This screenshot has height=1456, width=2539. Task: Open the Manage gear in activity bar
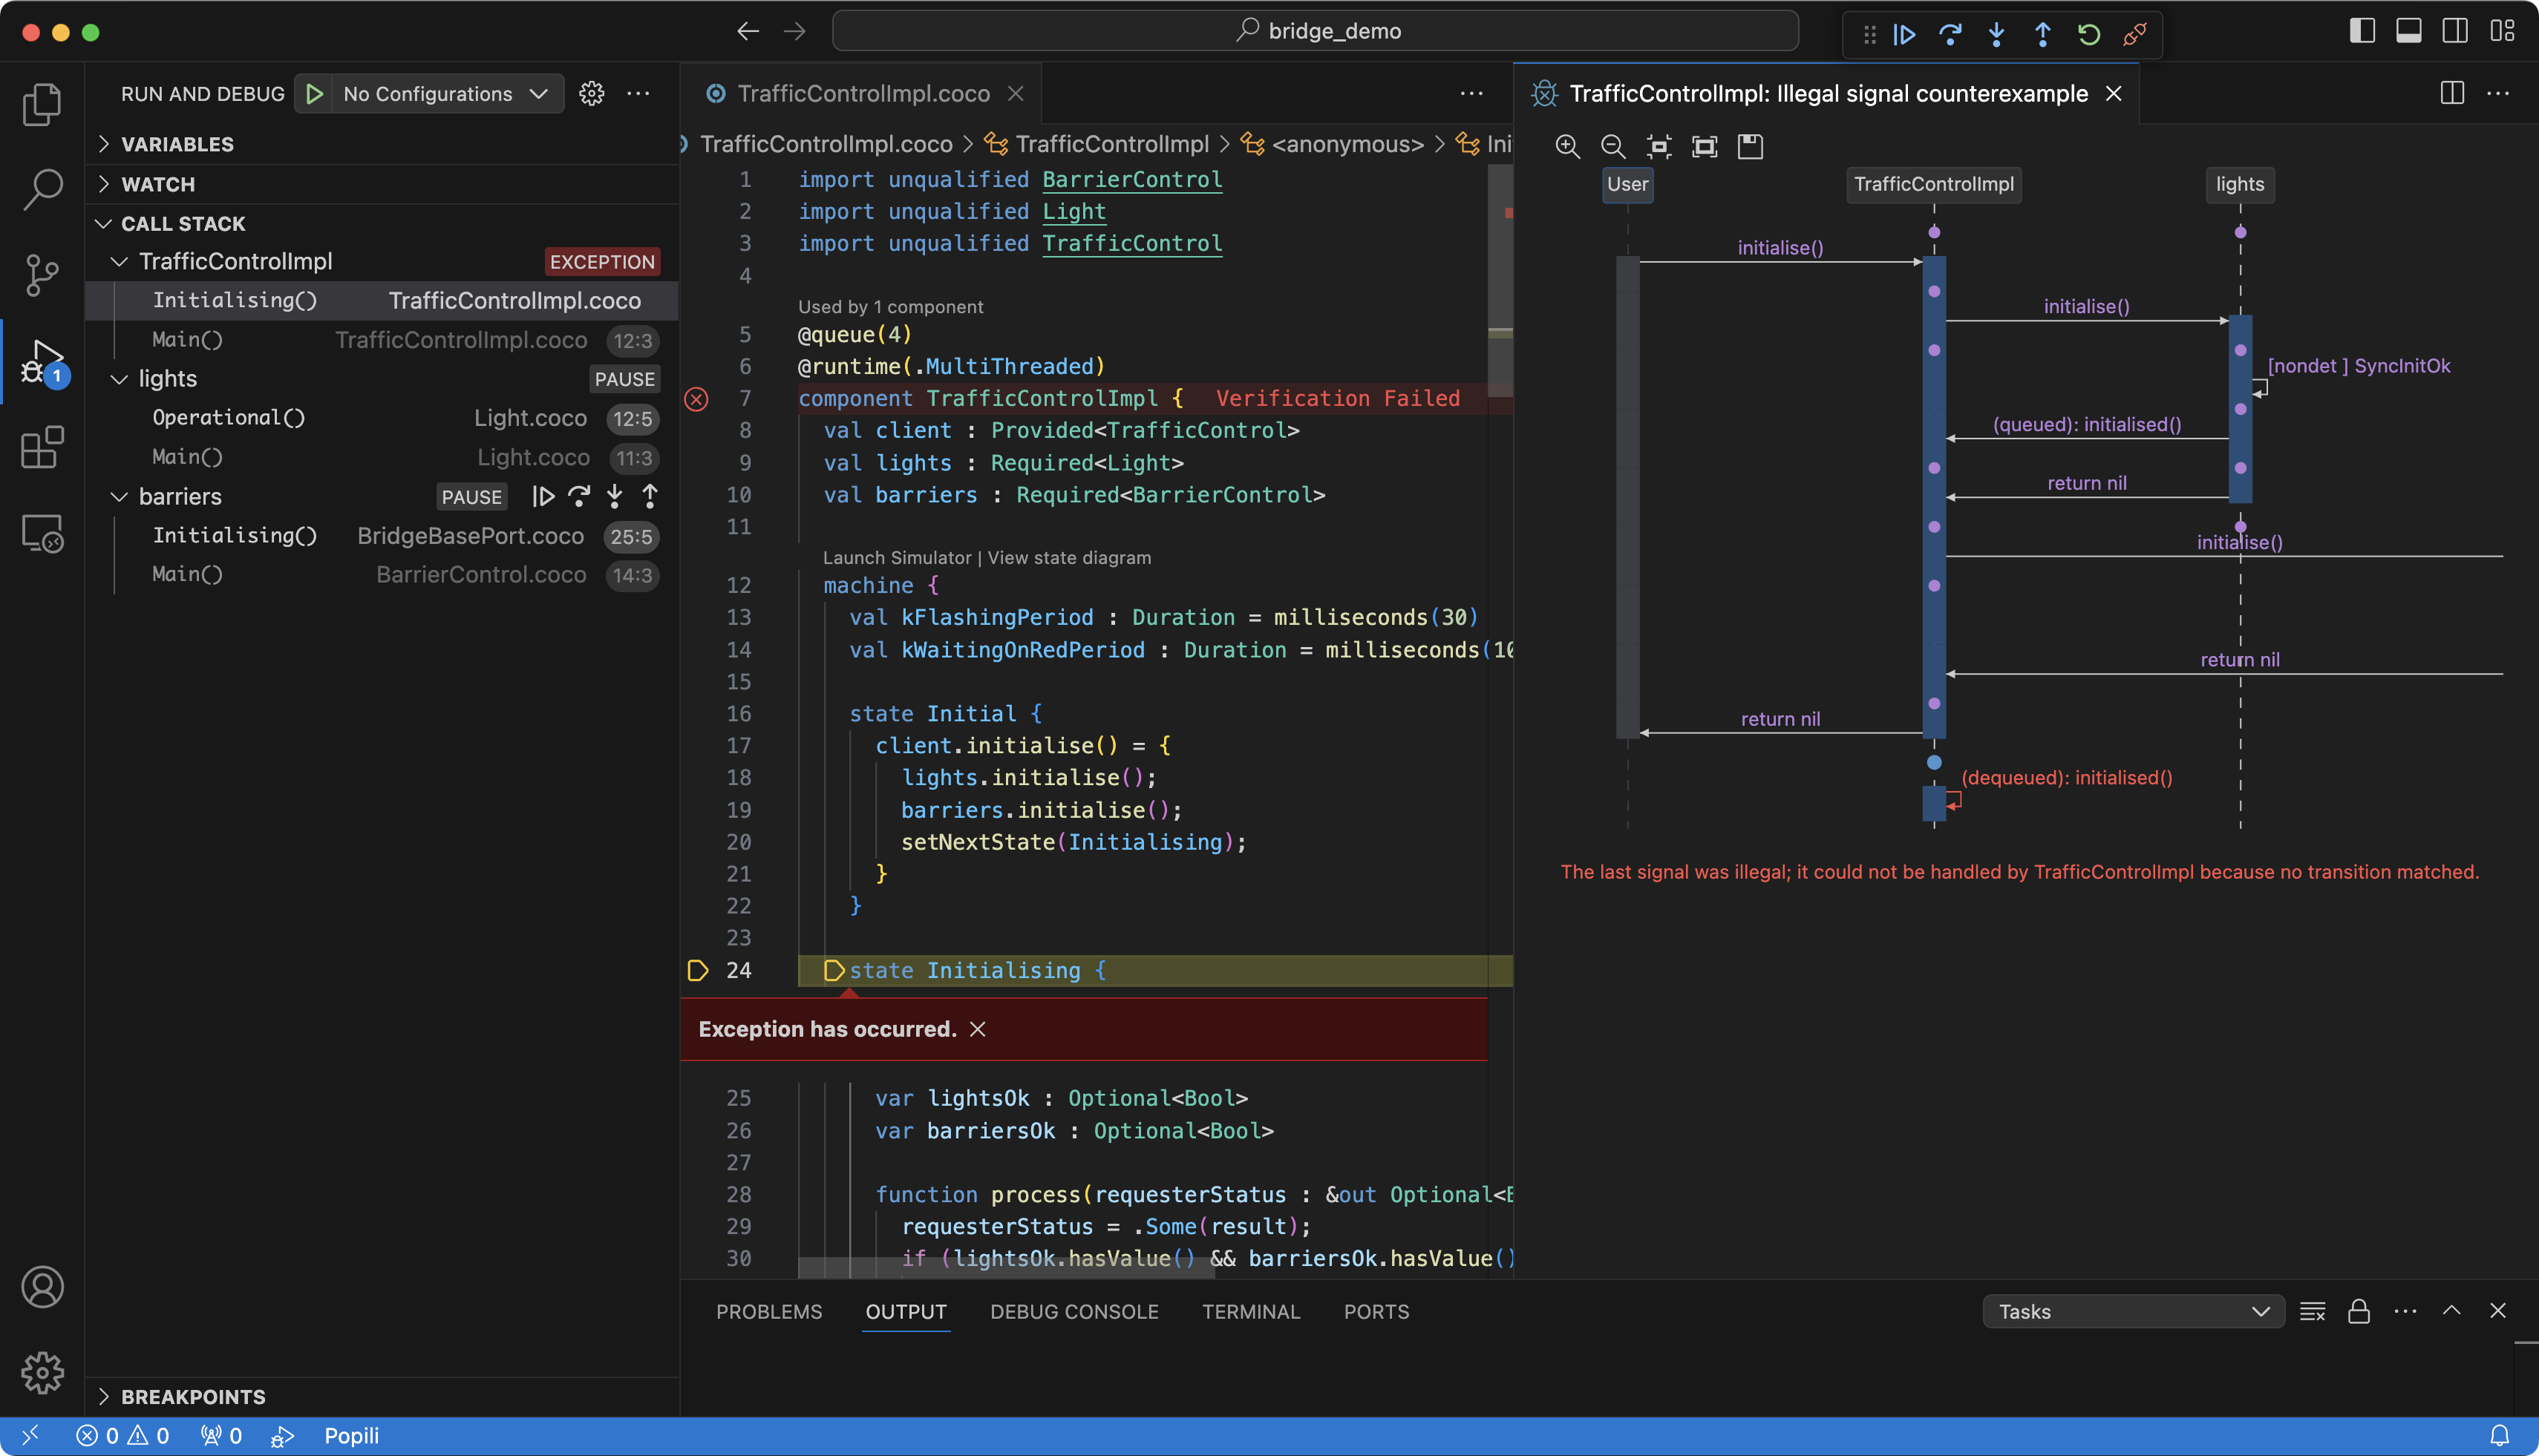(x=42, y=1372)
